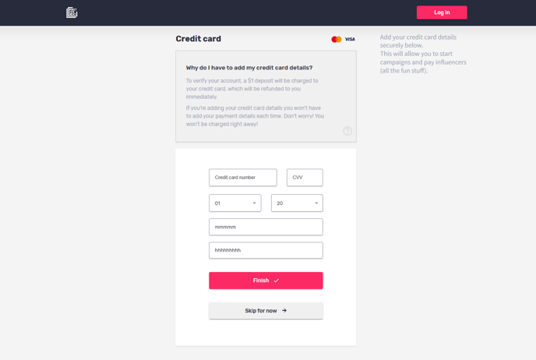The height and width of the screenshot is (360, 536).
Task: Click the field containing mmmmm
Action: (266, 227)
